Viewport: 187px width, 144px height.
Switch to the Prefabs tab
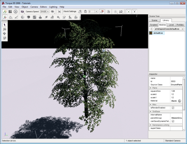pyautogui.click(x=180, y=25)
